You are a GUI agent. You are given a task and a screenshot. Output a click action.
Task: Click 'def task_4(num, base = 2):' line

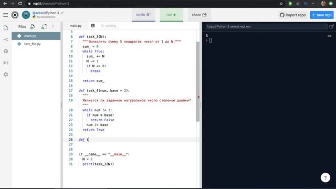pyautogui.click(x=104, y=91)
